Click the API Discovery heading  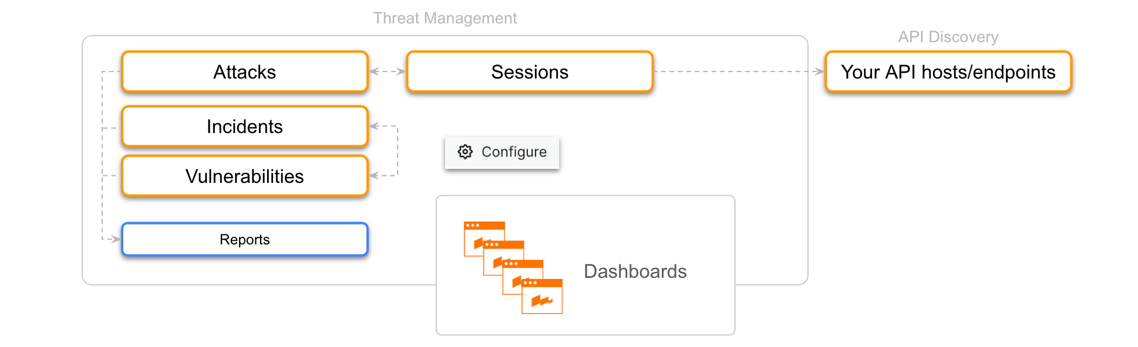pos(948,37)
